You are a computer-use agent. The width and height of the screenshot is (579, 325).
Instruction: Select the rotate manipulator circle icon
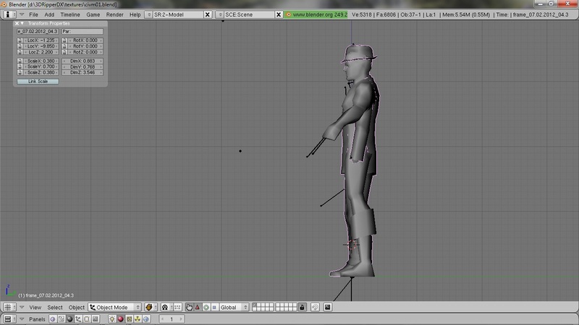click(206, 307)
